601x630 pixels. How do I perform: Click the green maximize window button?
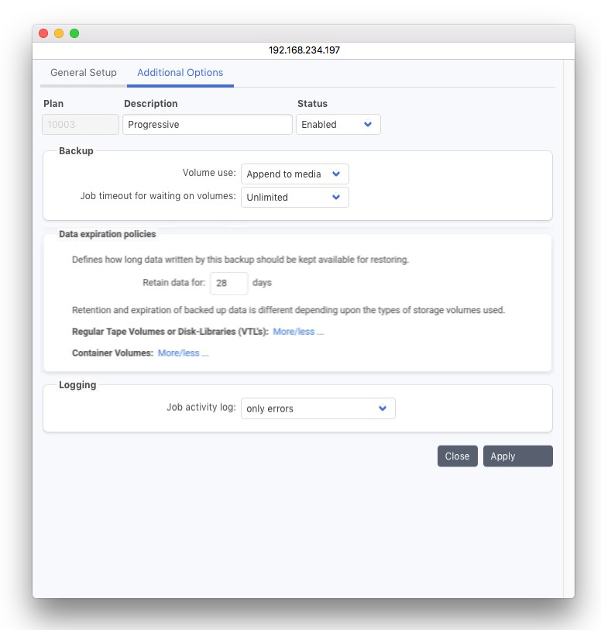tap(74, 33)
